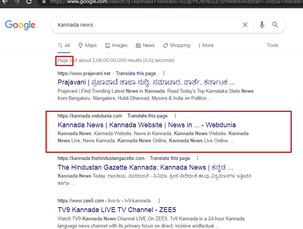Open options menu for the Webdunia result
The height and width of the screenshot is (229, 303).
coord(175,116)
